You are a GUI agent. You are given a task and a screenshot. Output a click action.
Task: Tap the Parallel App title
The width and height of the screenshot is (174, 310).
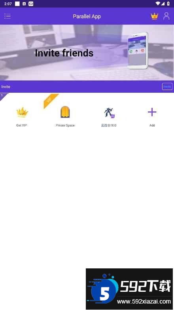click(x=87, y=16)
